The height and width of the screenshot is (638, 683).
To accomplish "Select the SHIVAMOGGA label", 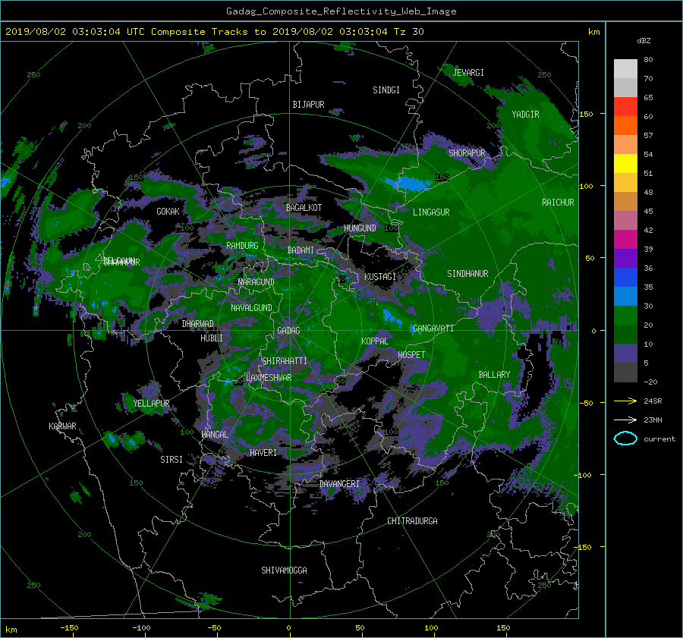I will (284, 570).
